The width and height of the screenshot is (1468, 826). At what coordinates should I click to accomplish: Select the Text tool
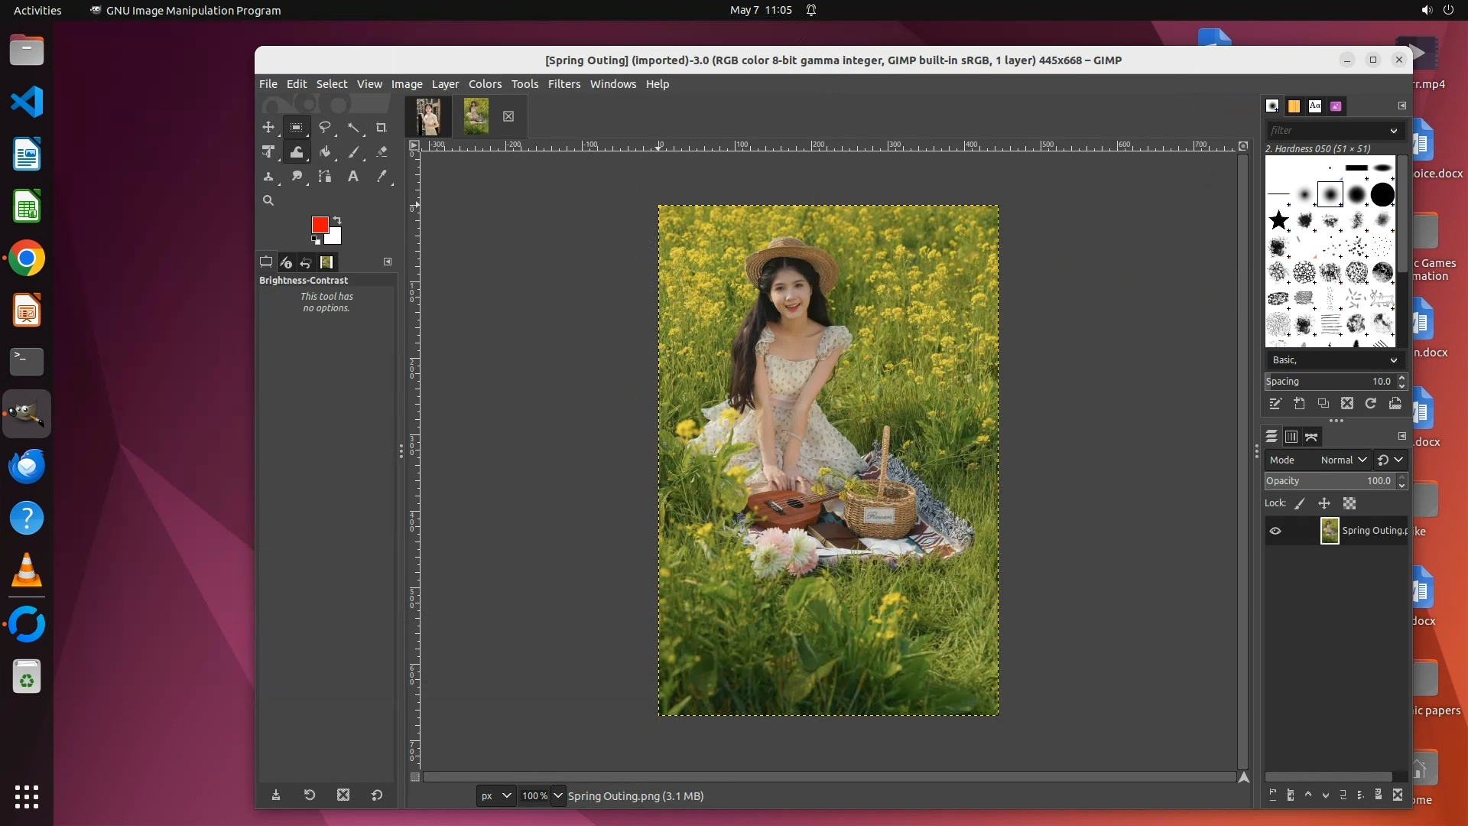(x=353, y=177)
